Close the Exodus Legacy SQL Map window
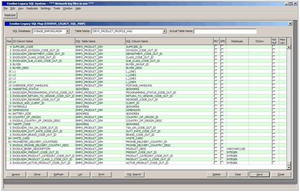Screen dimensions: 300x192 click(290, 24)
